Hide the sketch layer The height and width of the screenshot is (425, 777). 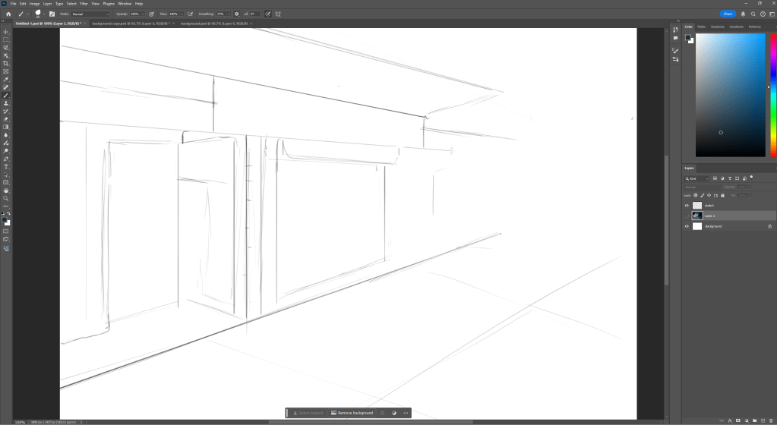[x=687, y=205]
